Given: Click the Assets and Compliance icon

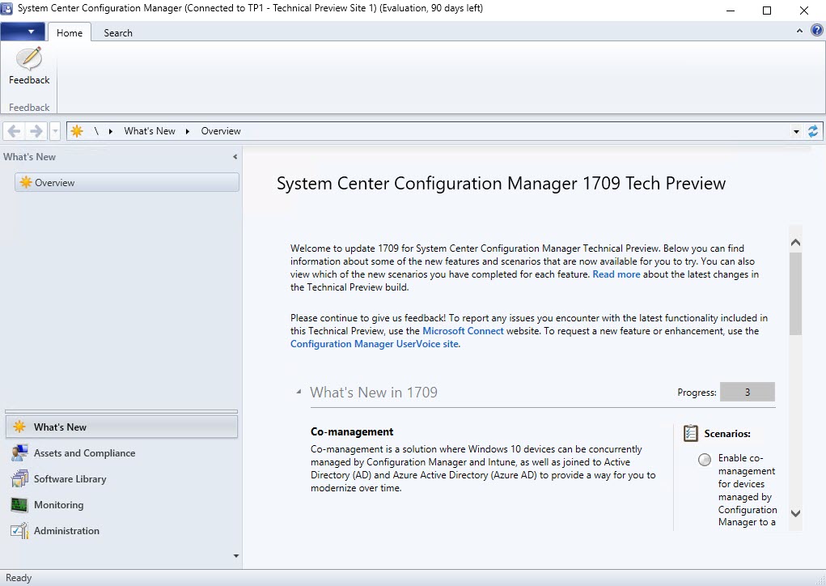Looking at the screenshot, I should (19, 452).
